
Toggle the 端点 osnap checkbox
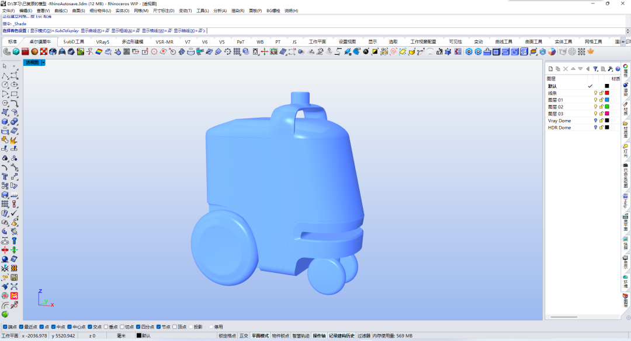(x=5, y=327)
